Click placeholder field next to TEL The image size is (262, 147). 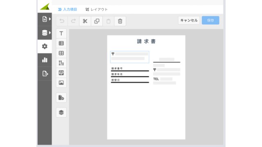pyautogui.click(x=166, y=79)
